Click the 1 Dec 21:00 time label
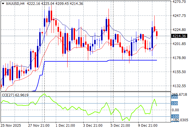189x129 pixels. (65, 125)
